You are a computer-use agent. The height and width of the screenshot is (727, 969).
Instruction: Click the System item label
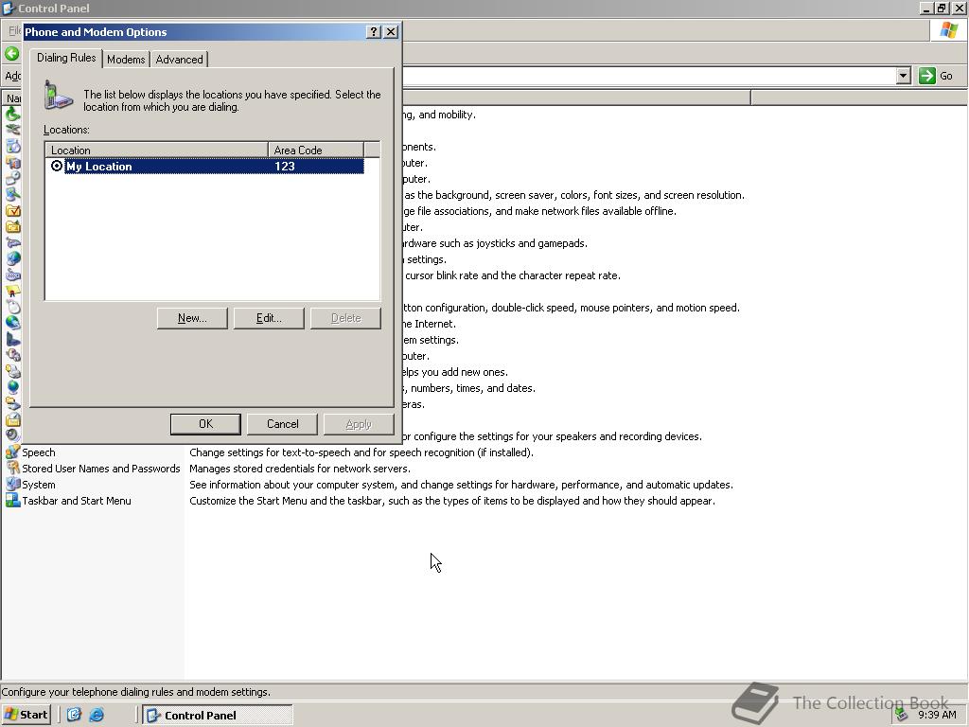38,485
